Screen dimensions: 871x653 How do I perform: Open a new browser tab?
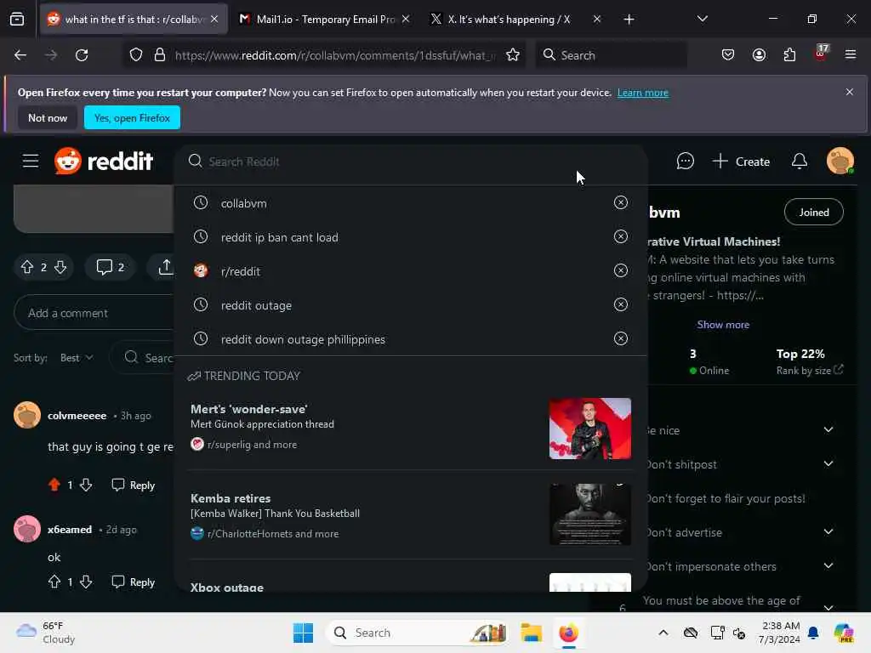click(x=629, y=20)
